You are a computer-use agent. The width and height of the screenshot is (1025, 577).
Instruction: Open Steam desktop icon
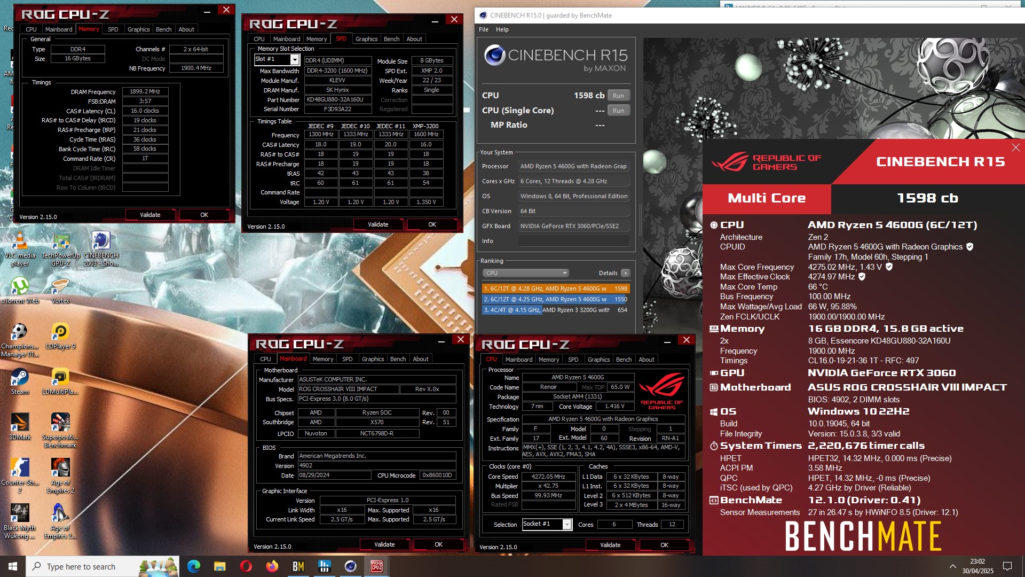point(20,382)
